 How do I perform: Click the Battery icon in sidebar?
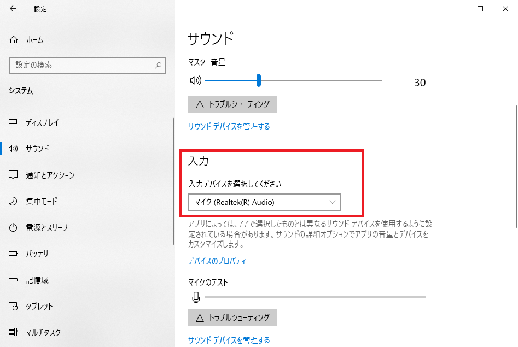point(13,254)
